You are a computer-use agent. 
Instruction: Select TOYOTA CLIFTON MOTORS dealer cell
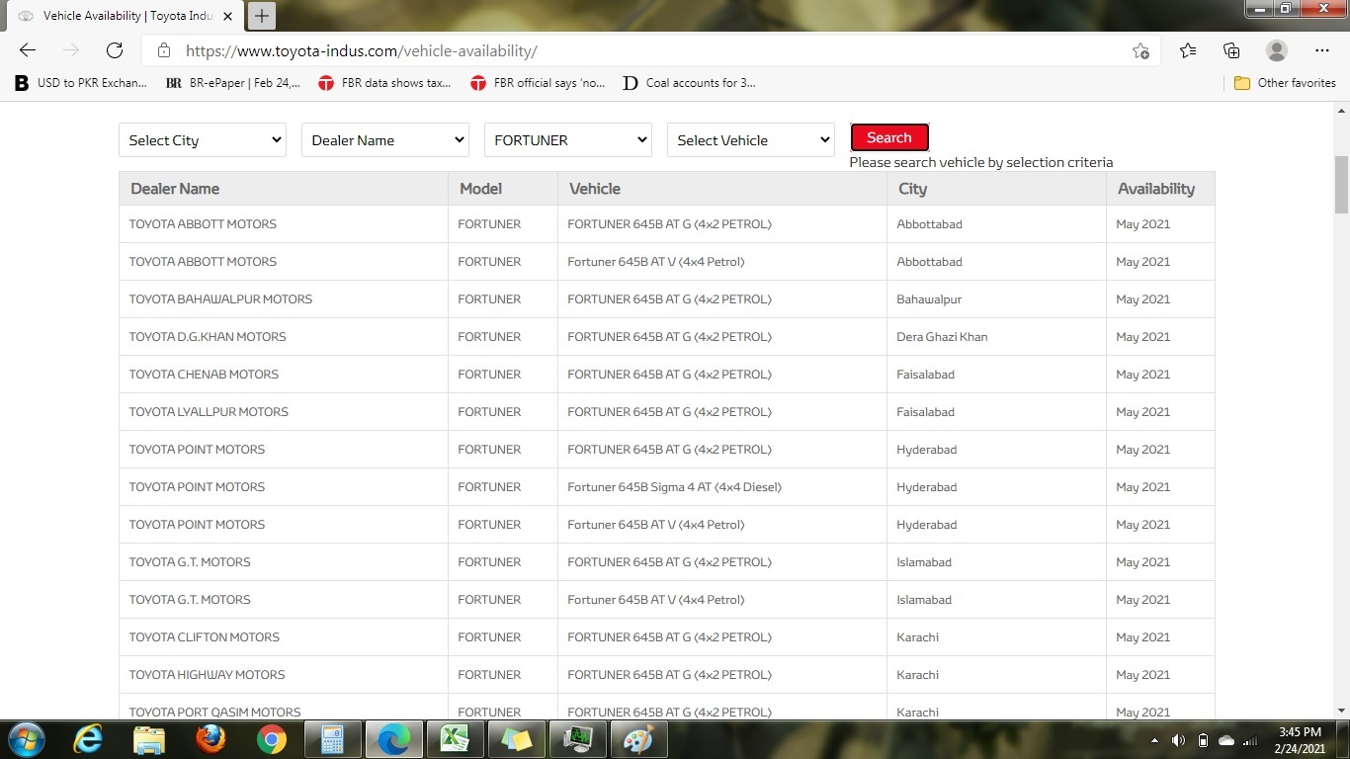[284, 637]
